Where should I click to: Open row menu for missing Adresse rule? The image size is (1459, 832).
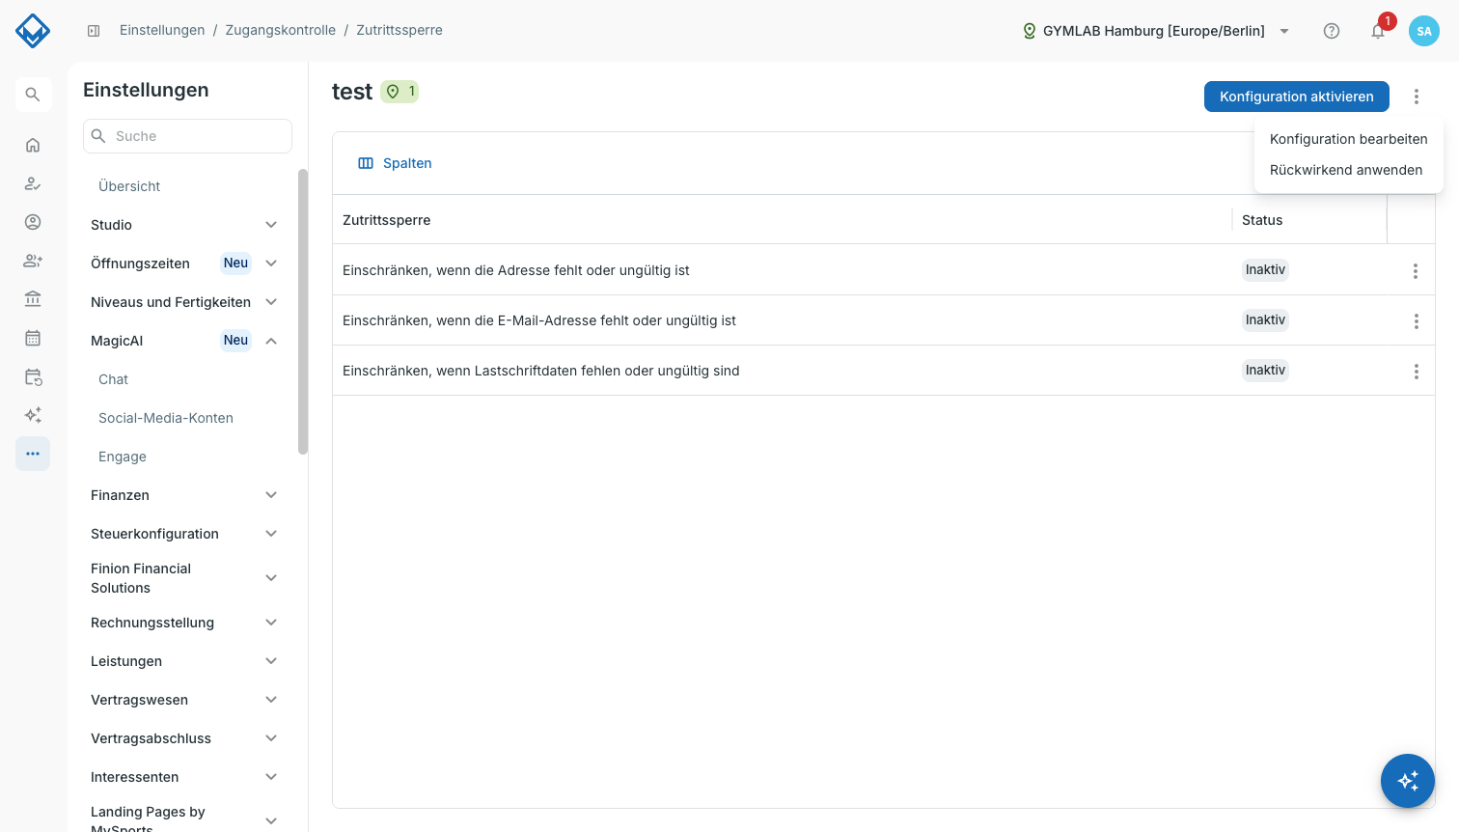click(1416, 271)
